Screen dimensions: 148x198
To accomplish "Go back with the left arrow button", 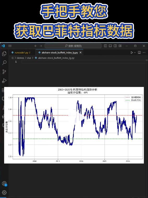I will pos(36,46).
